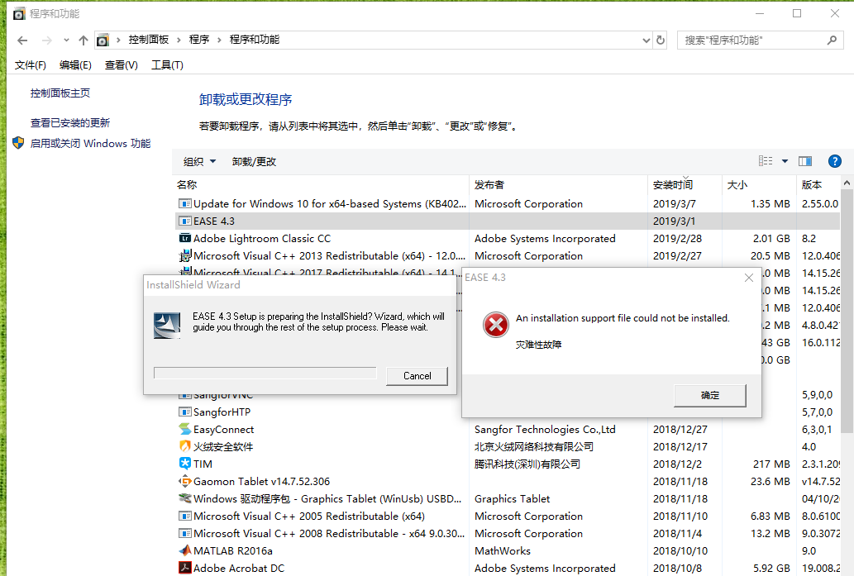The image size is (854, 576).
Task: Click the 卸载或更改程序 heading
Action: point(246,100)
